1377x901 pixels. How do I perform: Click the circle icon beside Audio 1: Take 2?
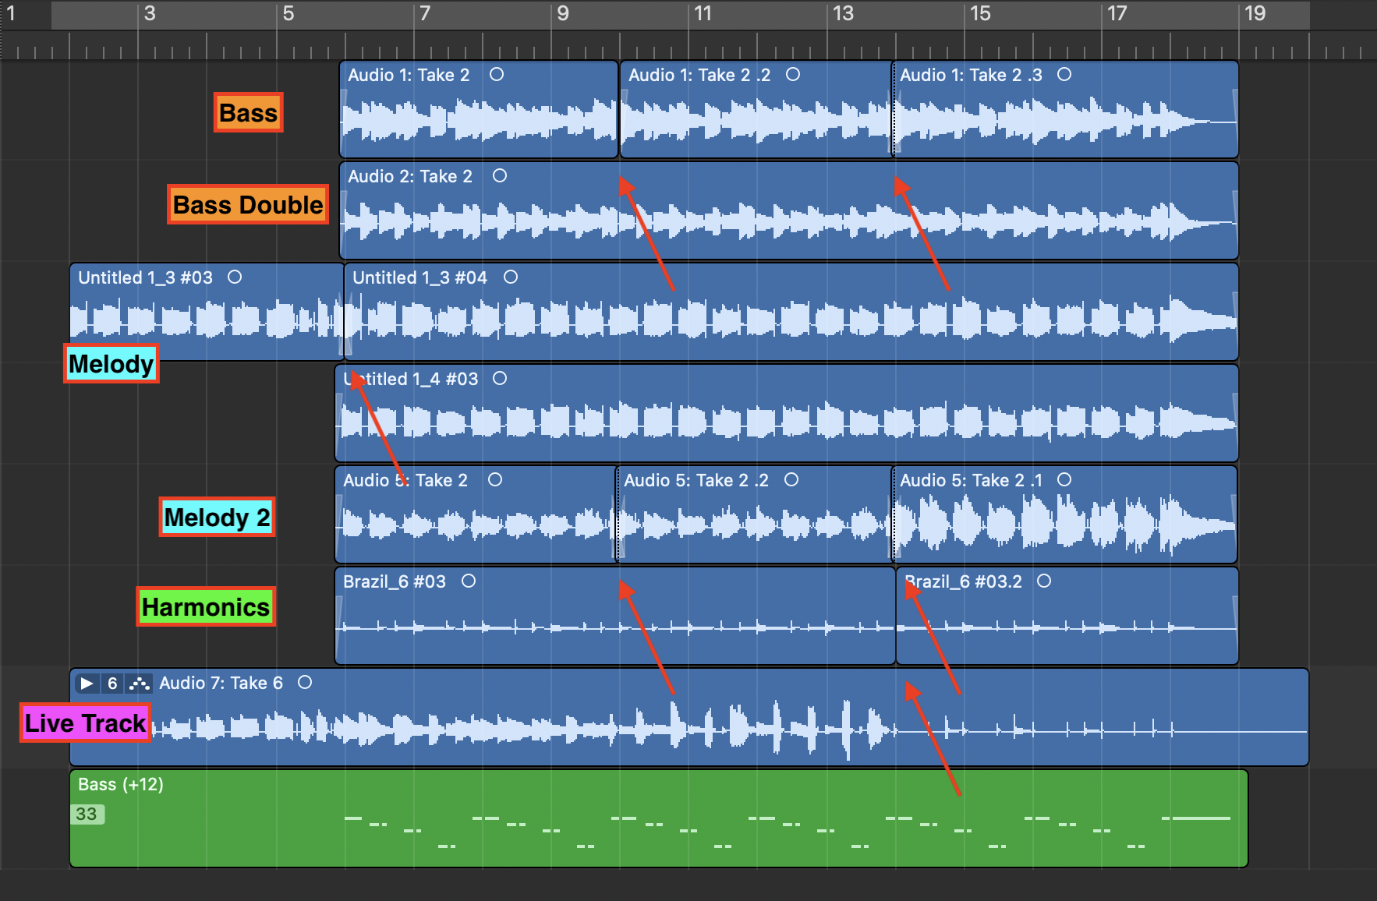[x=497, y=75]
